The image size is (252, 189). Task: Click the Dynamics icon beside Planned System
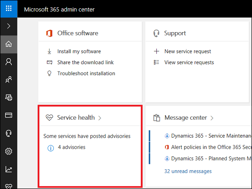pos(167,159)
